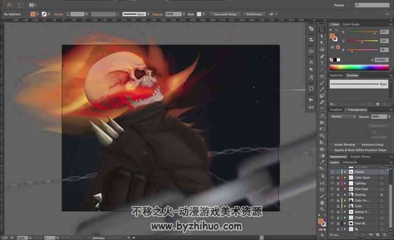Hide the Color Spots layer
This screenshot has width=394, height=240.
pyautogui.click(x=332, y=178)
